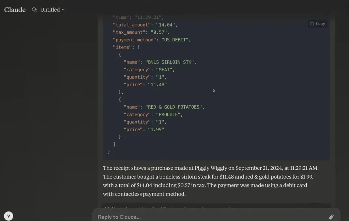This screenshot has height=221, width=349.
Task: Focus the Reply to Claude input field
Action: point(211,217)
